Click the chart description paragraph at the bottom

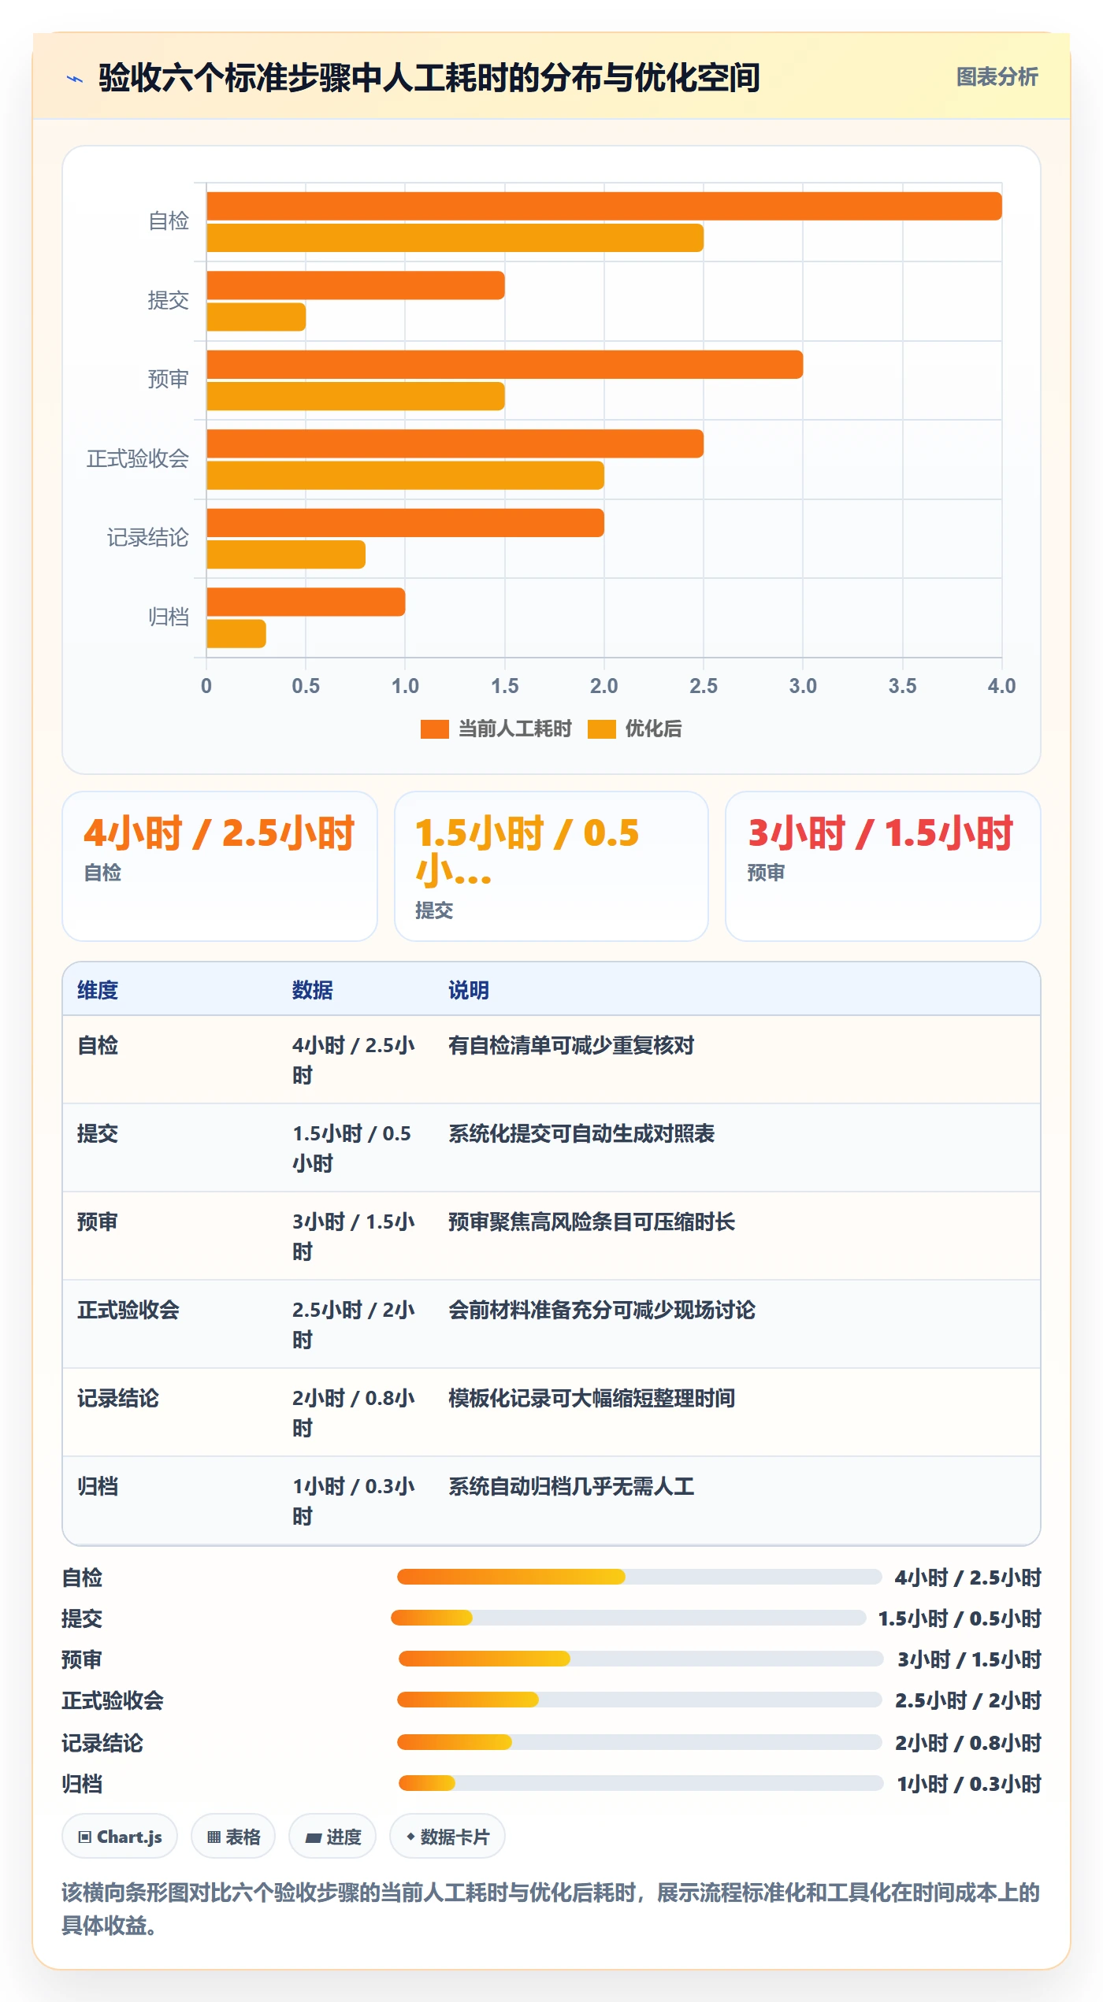(x=551, y=1908)
